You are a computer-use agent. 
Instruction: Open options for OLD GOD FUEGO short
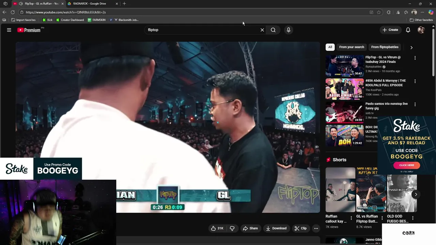point(412,218)
